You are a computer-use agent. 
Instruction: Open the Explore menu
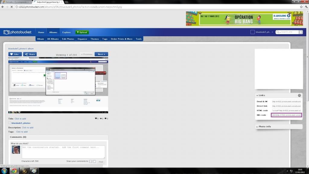click(66, 32)
